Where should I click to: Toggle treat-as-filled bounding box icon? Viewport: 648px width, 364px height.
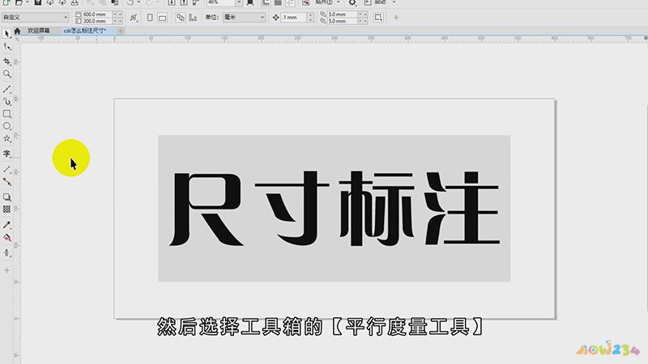tap(378, 17)
